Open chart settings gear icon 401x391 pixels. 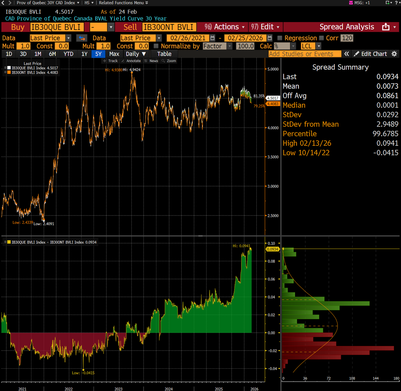[x=394, y=54]
